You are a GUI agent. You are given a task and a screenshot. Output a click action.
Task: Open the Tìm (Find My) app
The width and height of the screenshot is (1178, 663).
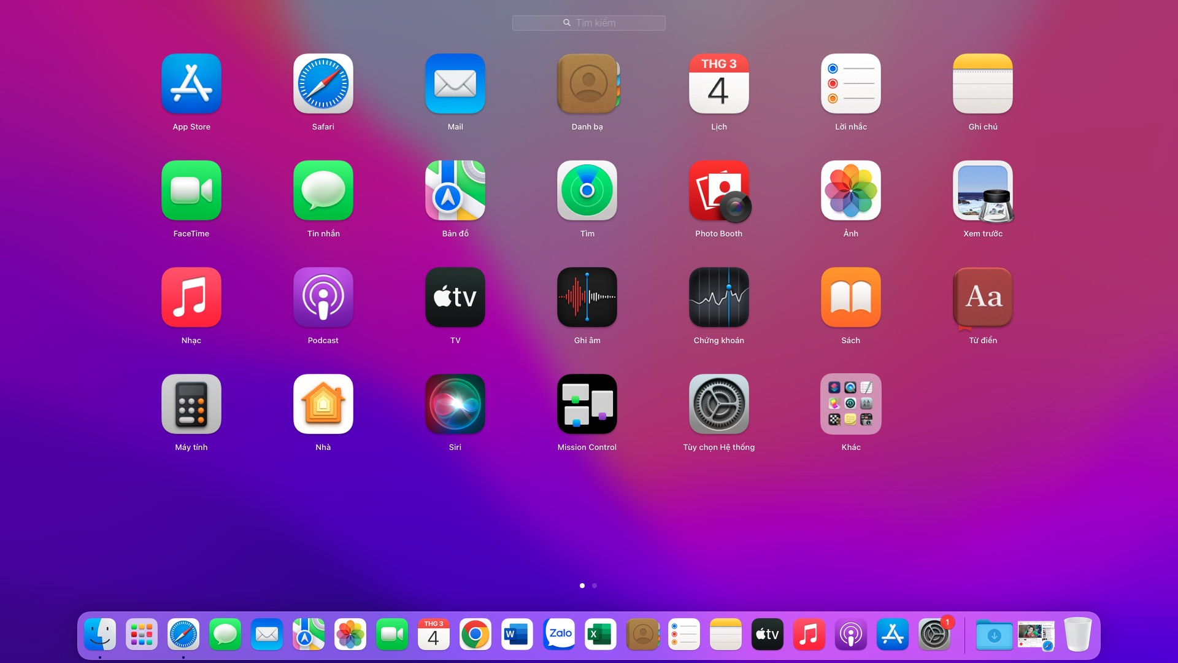[587, 190]
